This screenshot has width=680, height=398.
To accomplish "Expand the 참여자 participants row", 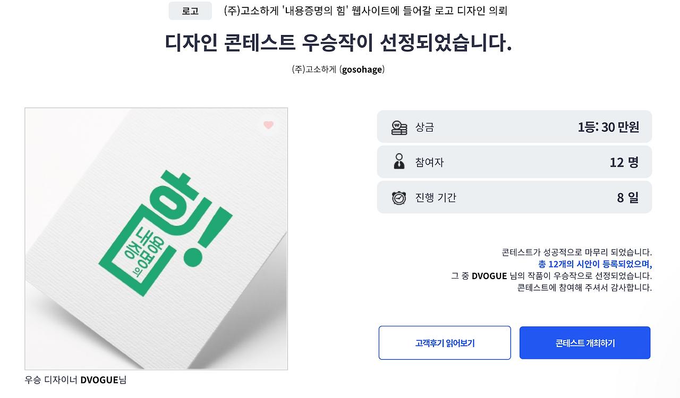I will (514, 162).
